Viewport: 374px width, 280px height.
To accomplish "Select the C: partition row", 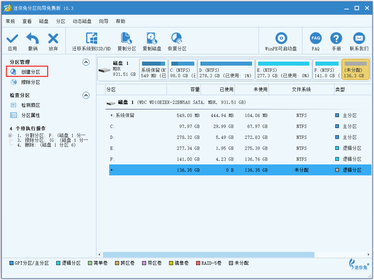I will pyautogui.click(x=240, y=127).
